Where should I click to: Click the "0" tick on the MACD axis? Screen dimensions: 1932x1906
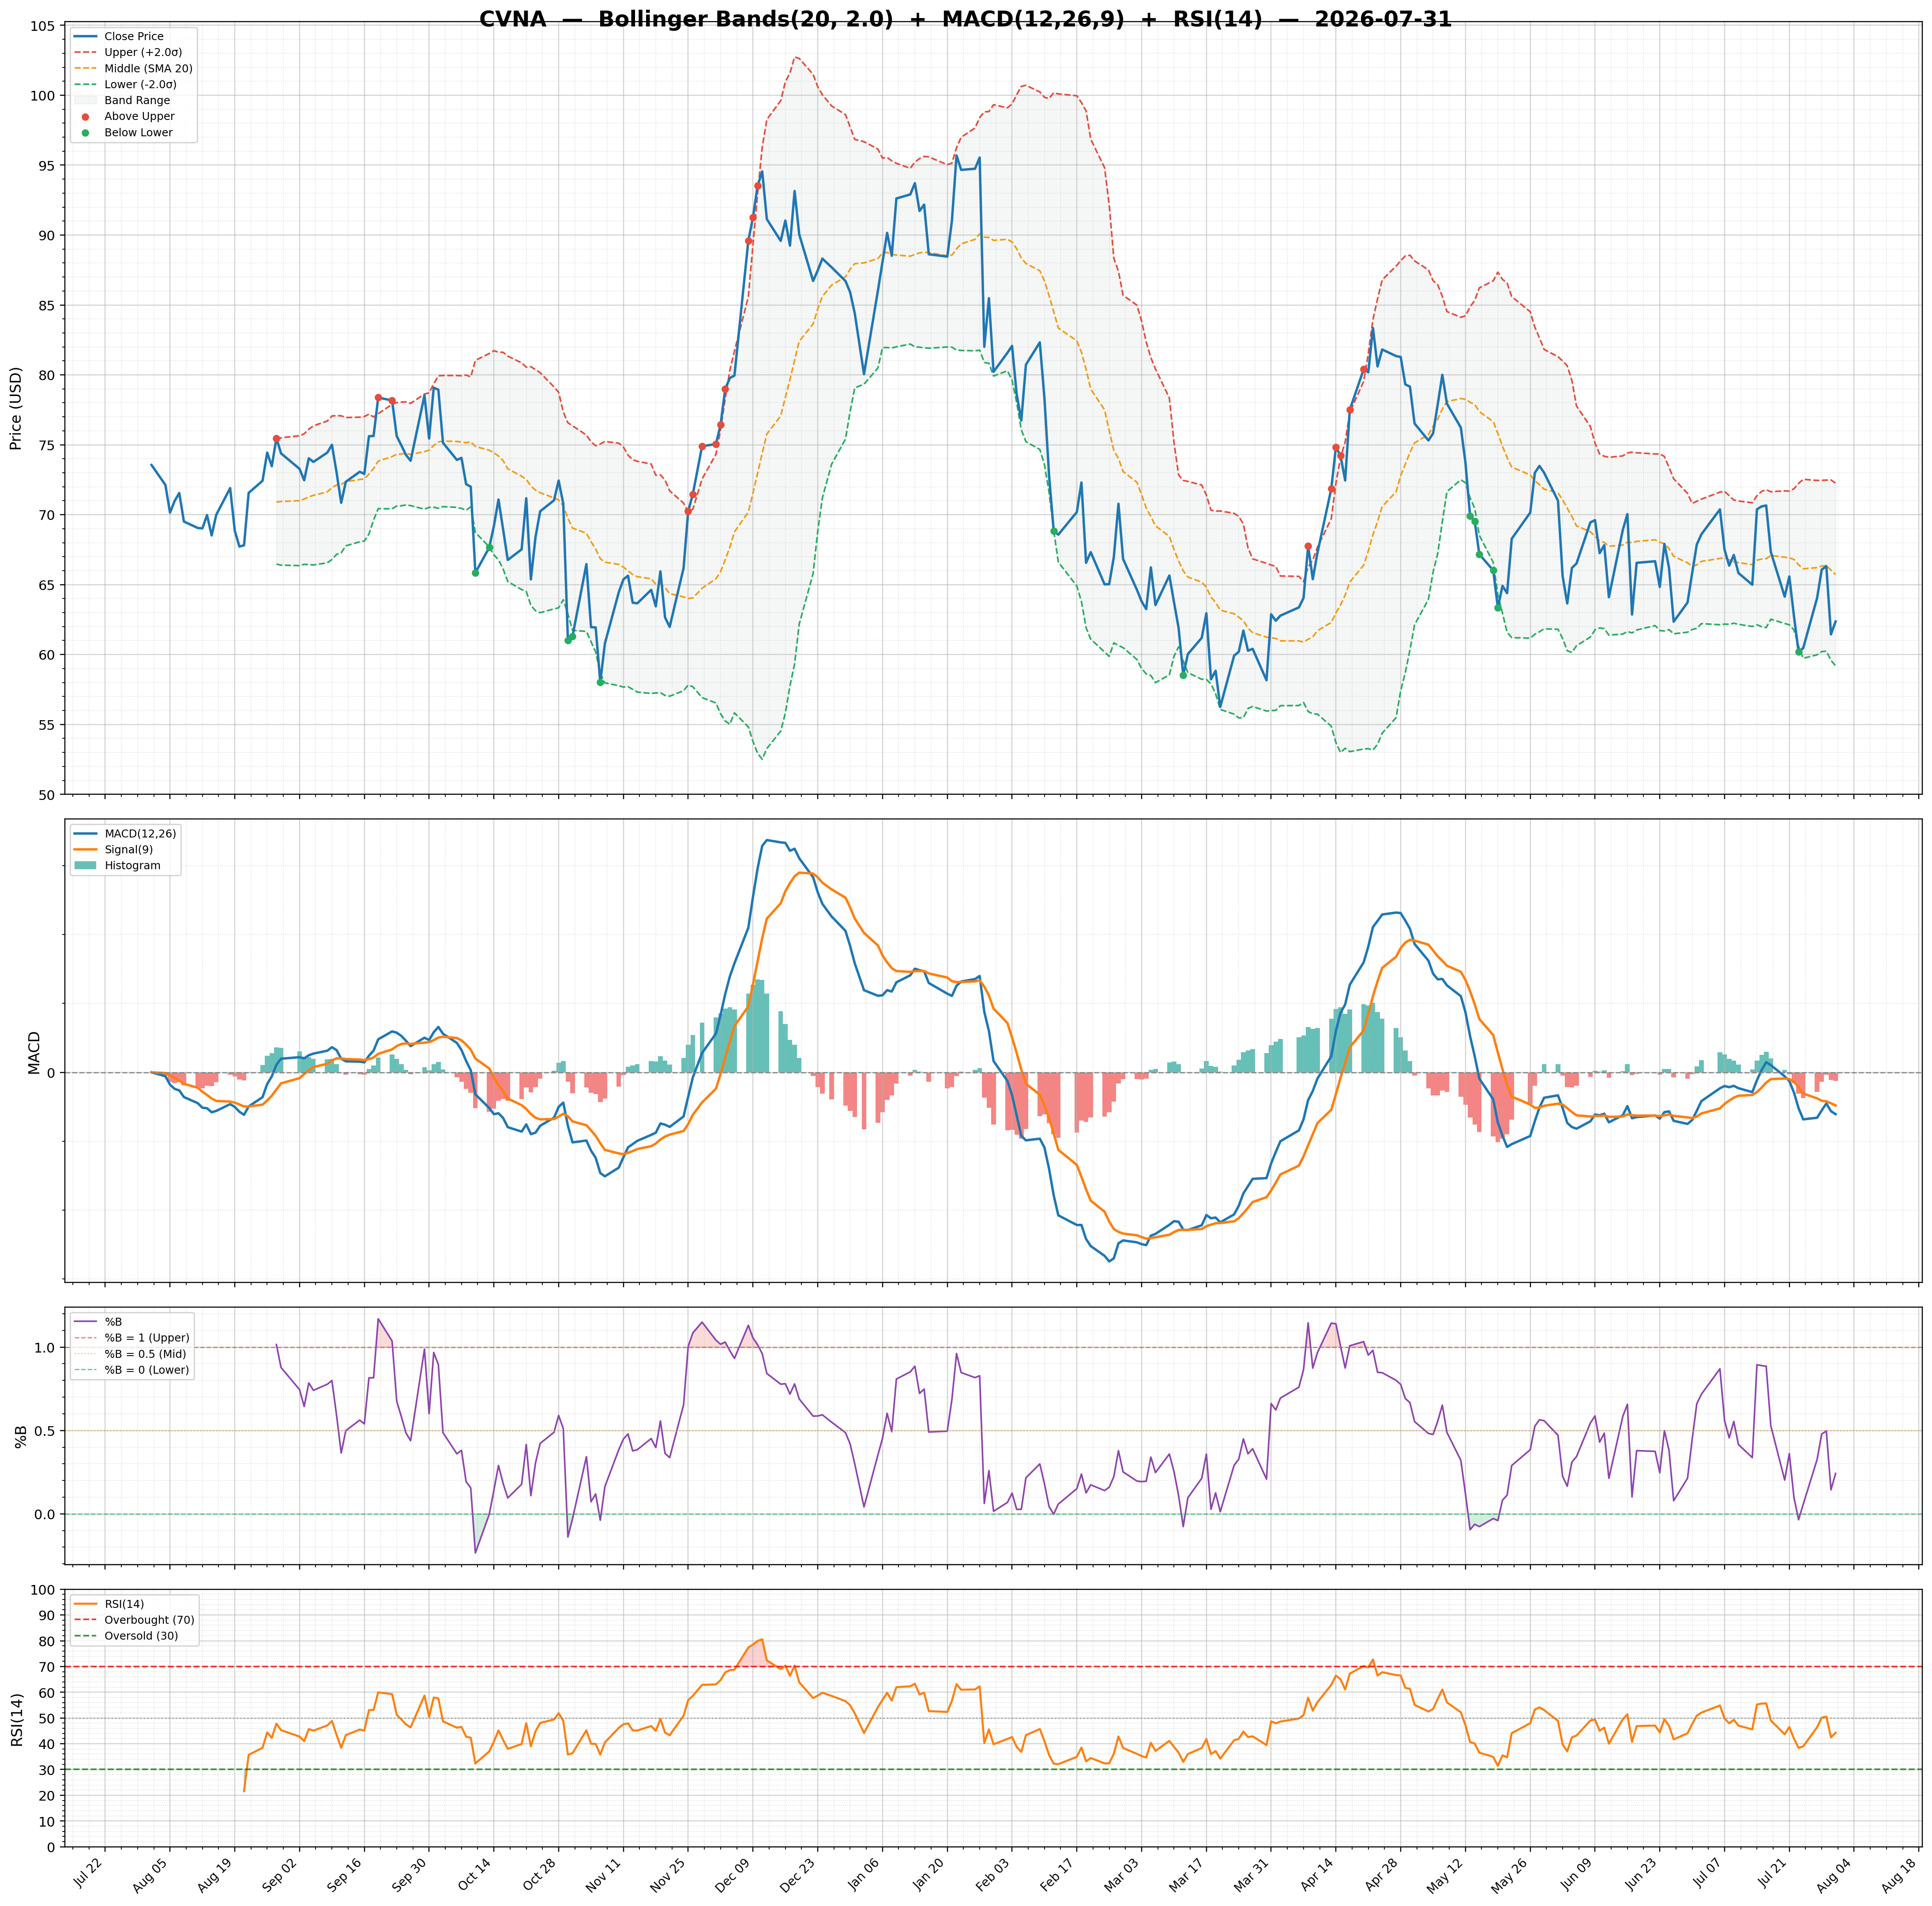51,1073
